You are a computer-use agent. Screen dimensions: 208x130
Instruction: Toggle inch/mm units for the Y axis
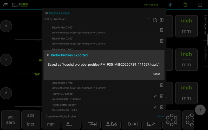[186, 60]
